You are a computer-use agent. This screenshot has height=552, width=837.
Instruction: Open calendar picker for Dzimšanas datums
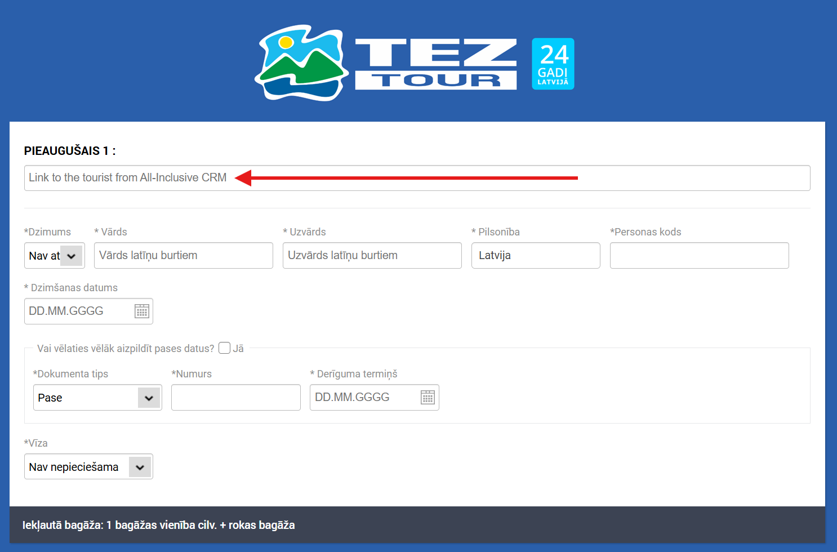pos(142,311)
